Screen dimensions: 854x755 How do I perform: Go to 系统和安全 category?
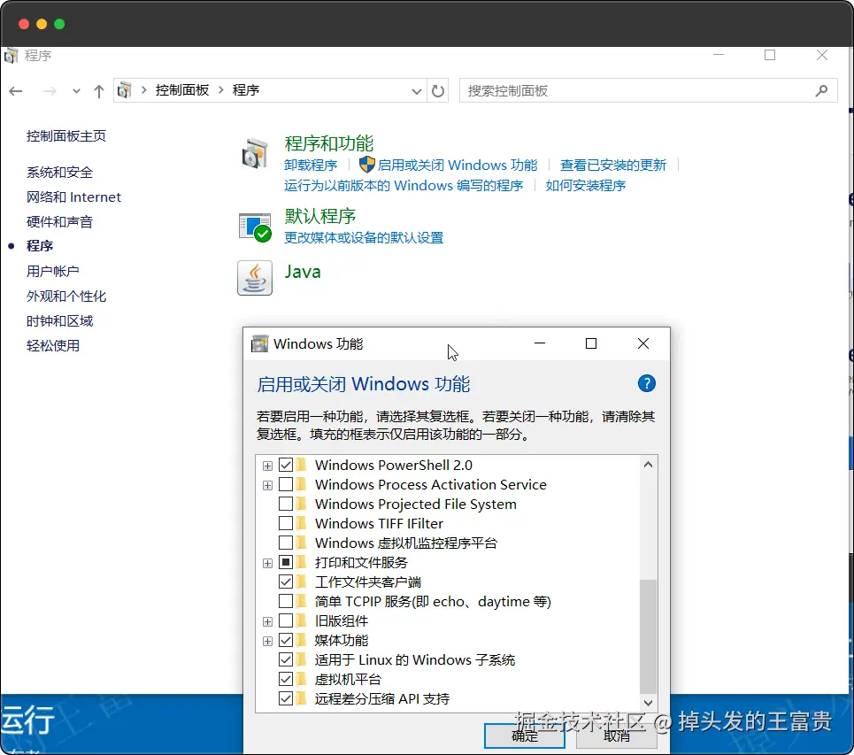pos(60,172)
